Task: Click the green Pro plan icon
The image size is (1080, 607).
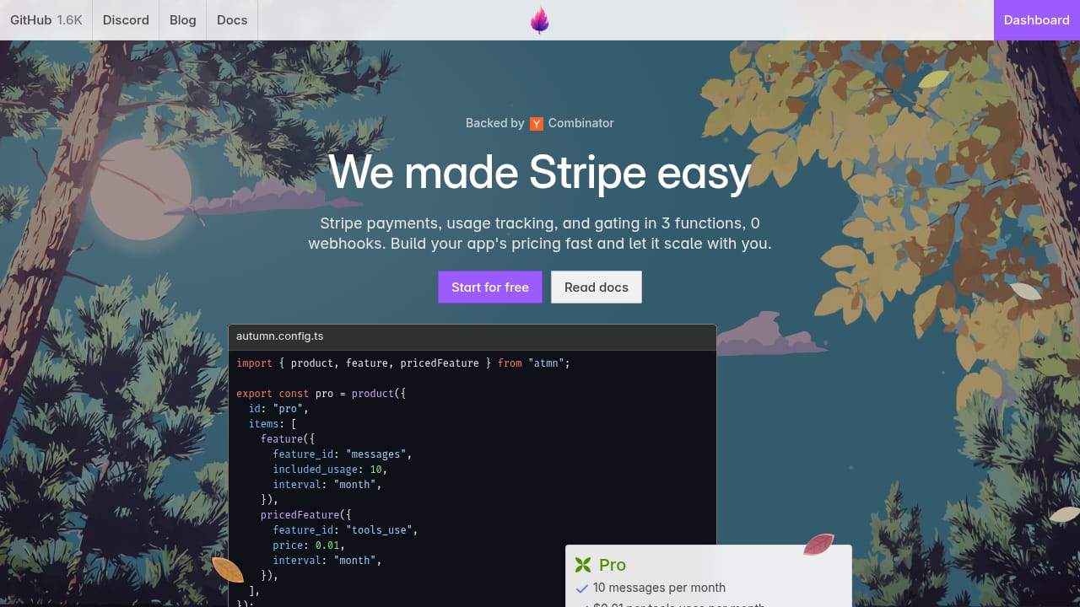Action: tap(583, 565)
